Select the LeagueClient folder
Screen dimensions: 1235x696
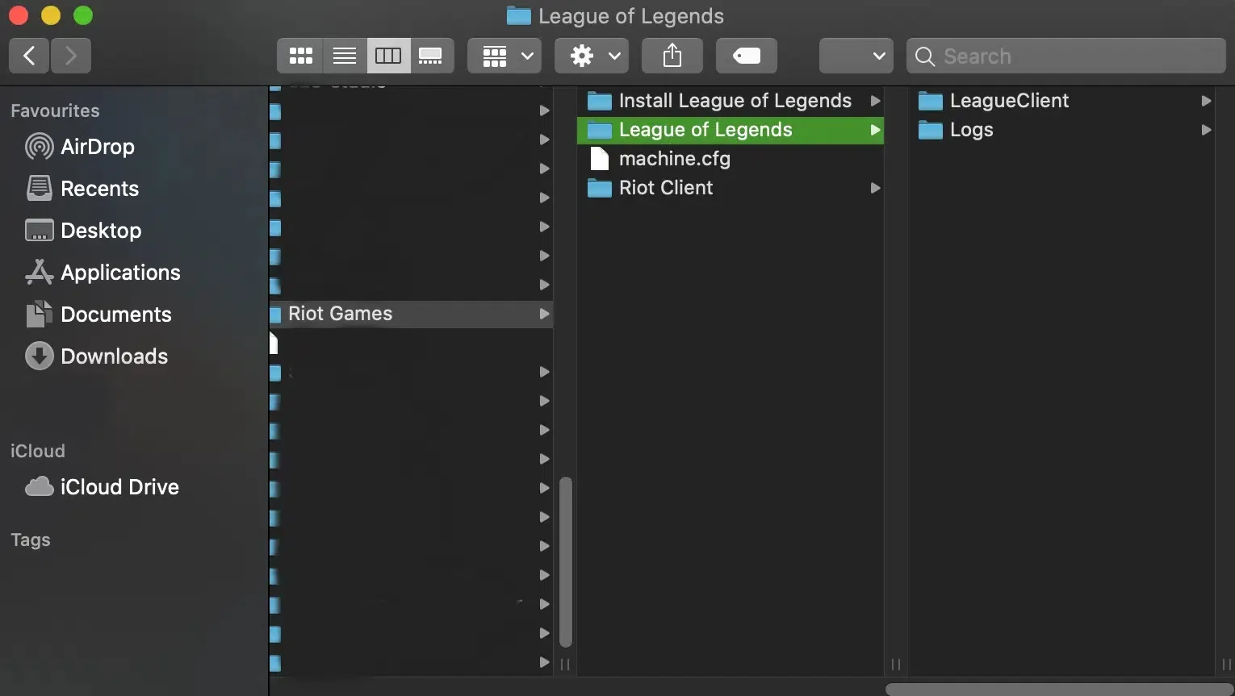1061,101
